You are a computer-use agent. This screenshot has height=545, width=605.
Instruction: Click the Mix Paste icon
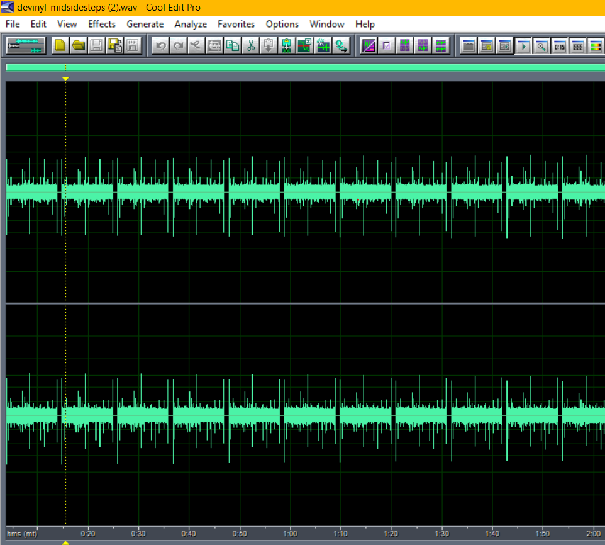(x=287, y=45)
